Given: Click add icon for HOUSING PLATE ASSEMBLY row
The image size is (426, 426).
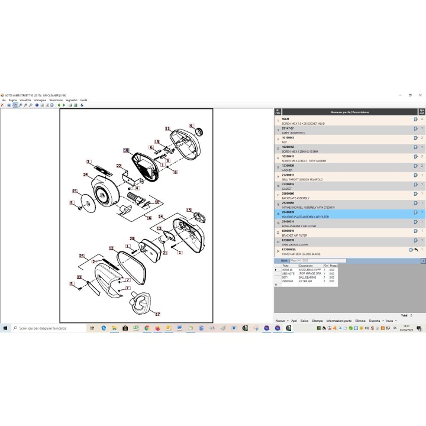Looking at the screenshot, I should [416, 212].
